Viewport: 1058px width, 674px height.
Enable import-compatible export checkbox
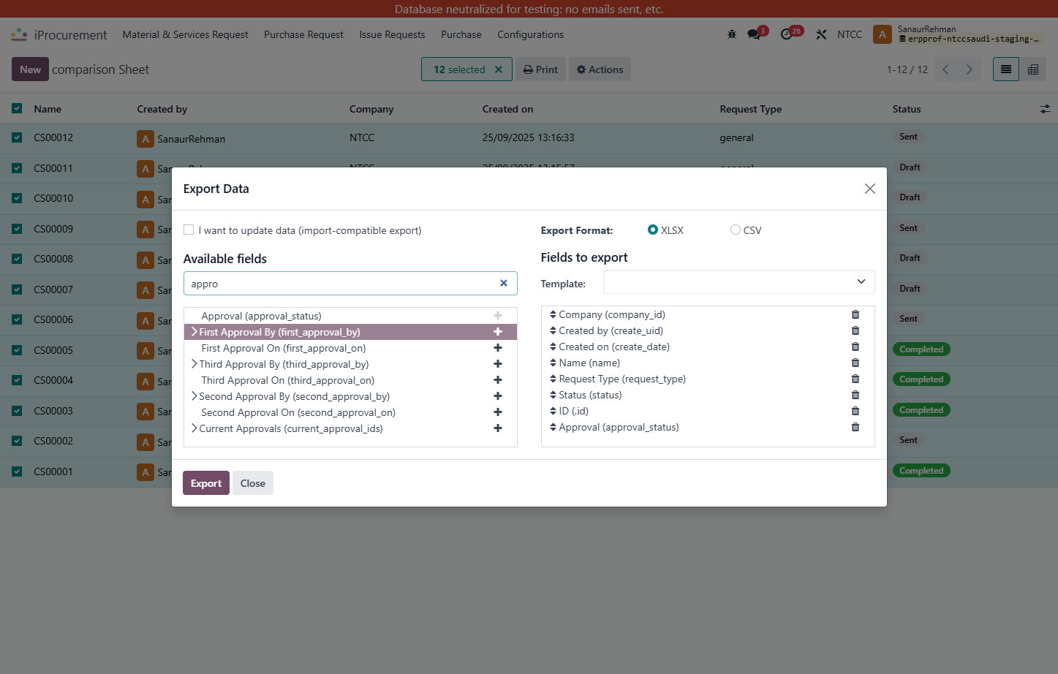click(x=189, y=230)
